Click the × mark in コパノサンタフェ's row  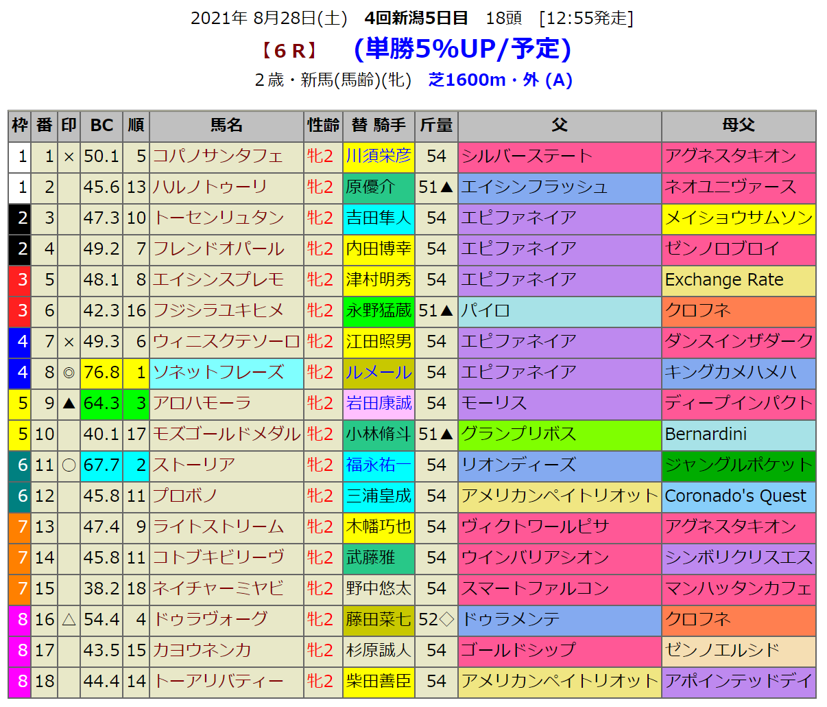[x=69, y=157]
